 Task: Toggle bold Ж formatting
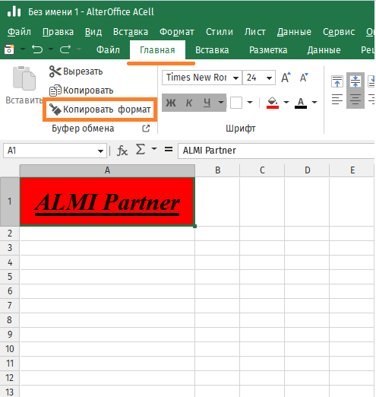point(171,103)
